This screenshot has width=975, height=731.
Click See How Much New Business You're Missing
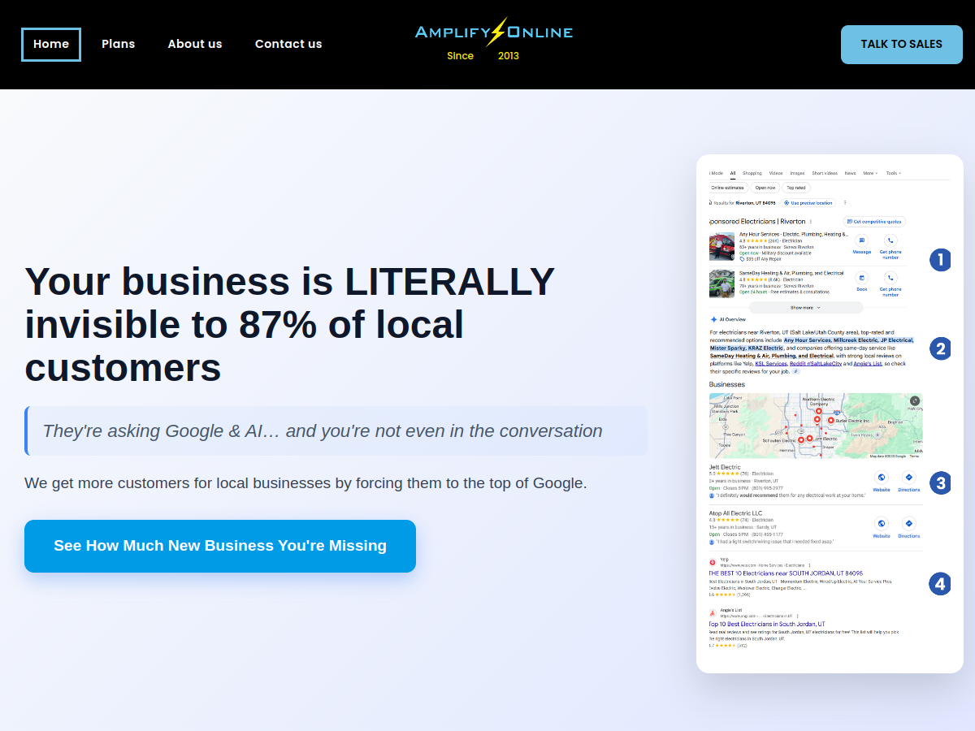[x=220, y=546]
